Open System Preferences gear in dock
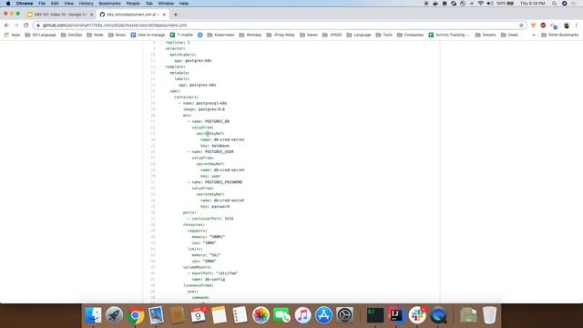This screenshot has height=328, width=583. (x=344, y=315)
